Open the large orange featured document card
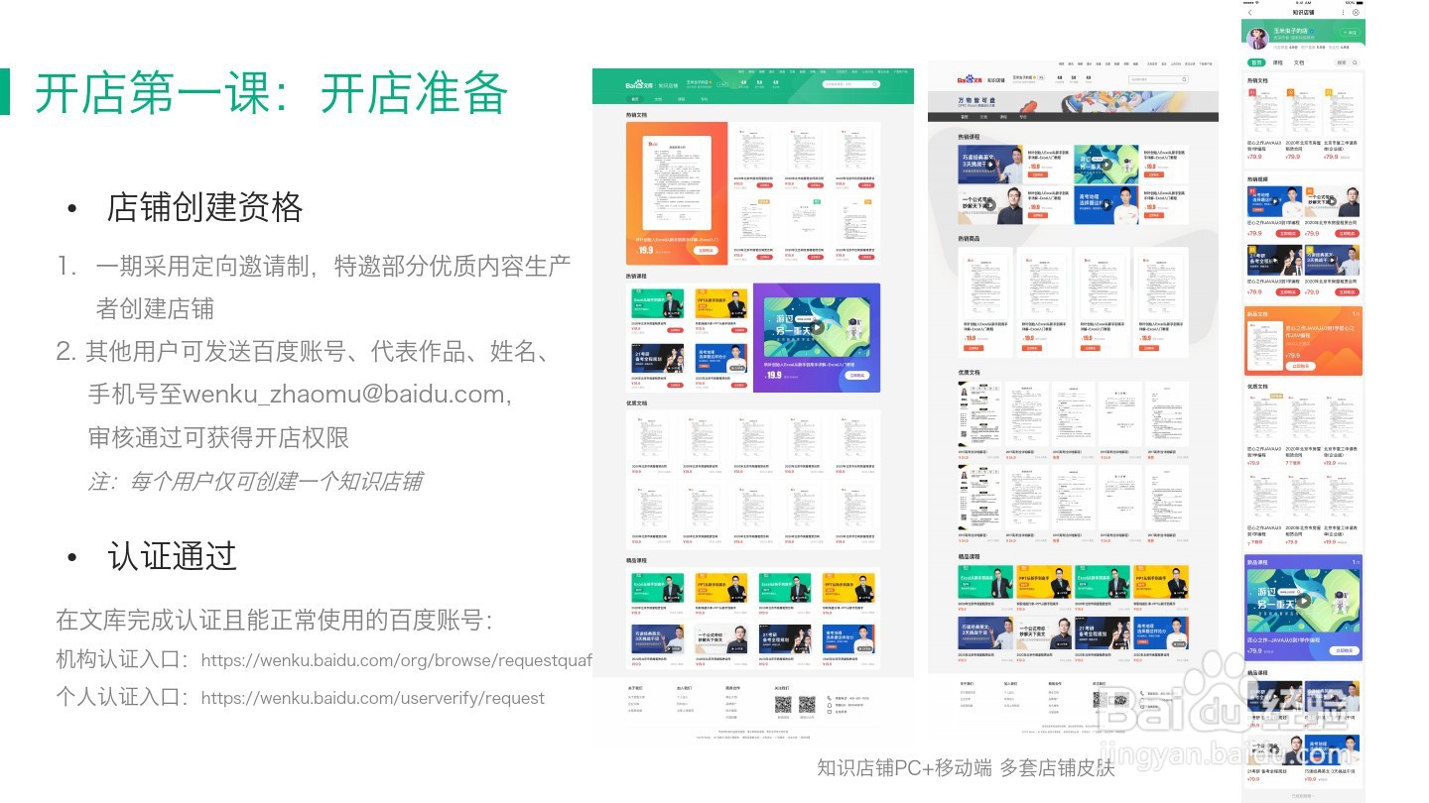1429x803 pixels. pyautogui.click(x=677, y=192)
